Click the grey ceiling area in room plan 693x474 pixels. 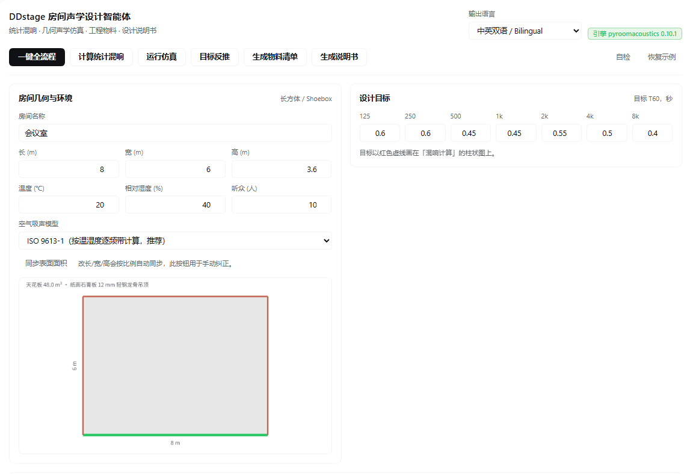click(176, 365)
